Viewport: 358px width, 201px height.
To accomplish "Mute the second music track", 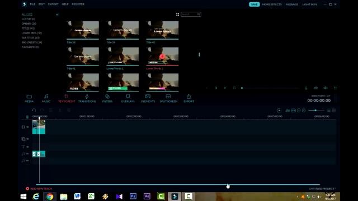I will coord(27,161).
